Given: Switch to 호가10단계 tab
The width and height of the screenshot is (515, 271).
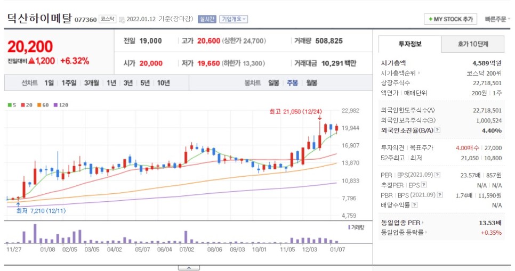Looking at the screenshot, I should pyautogui.click(x=473, y=44).
